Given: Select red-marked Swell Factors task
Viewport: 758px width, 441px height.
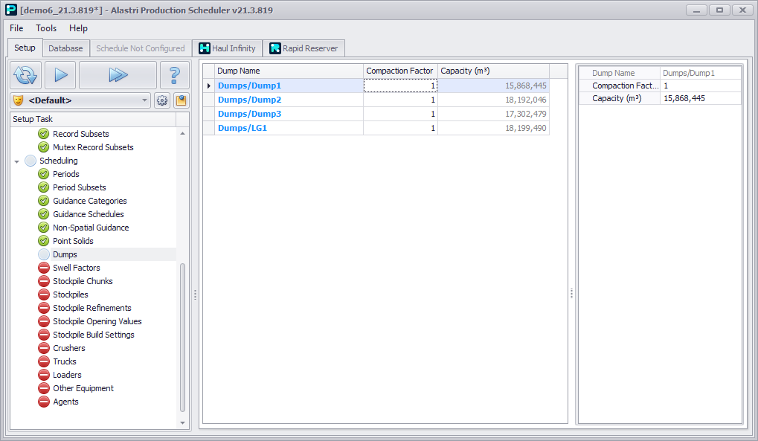Looking at the screenshot, I should (76, 268).
